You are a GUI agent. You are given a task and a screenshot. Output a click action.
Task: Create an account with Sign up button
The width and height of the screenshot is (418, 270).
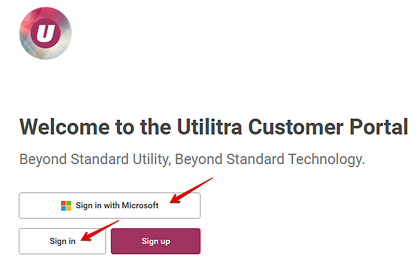click(156, 241)
